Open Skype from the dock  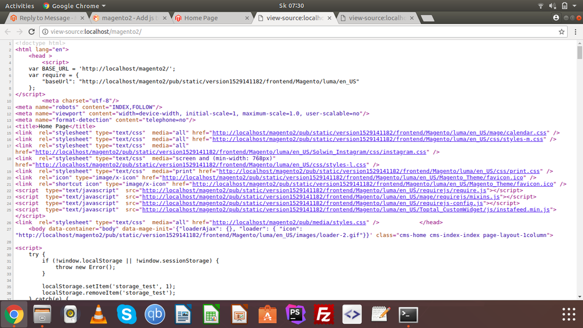[x=126, y=315]
